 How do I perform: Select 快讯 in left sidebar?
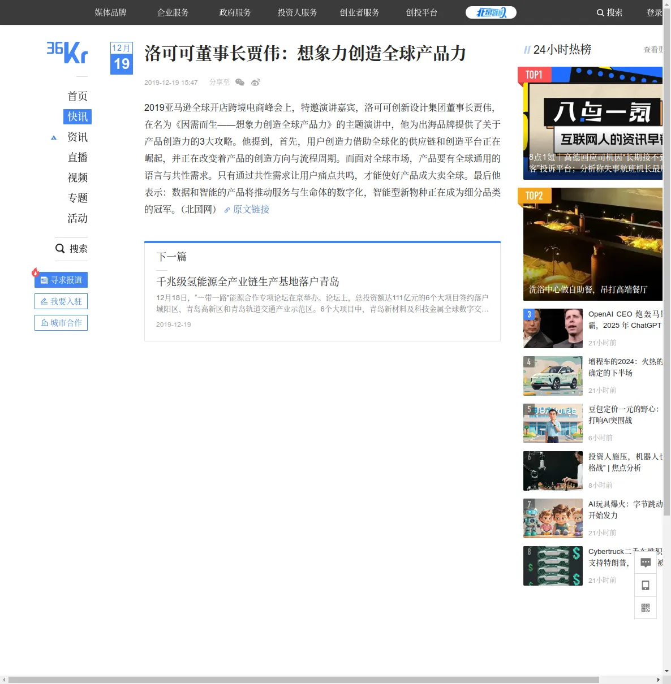click(x=78, y=116)
